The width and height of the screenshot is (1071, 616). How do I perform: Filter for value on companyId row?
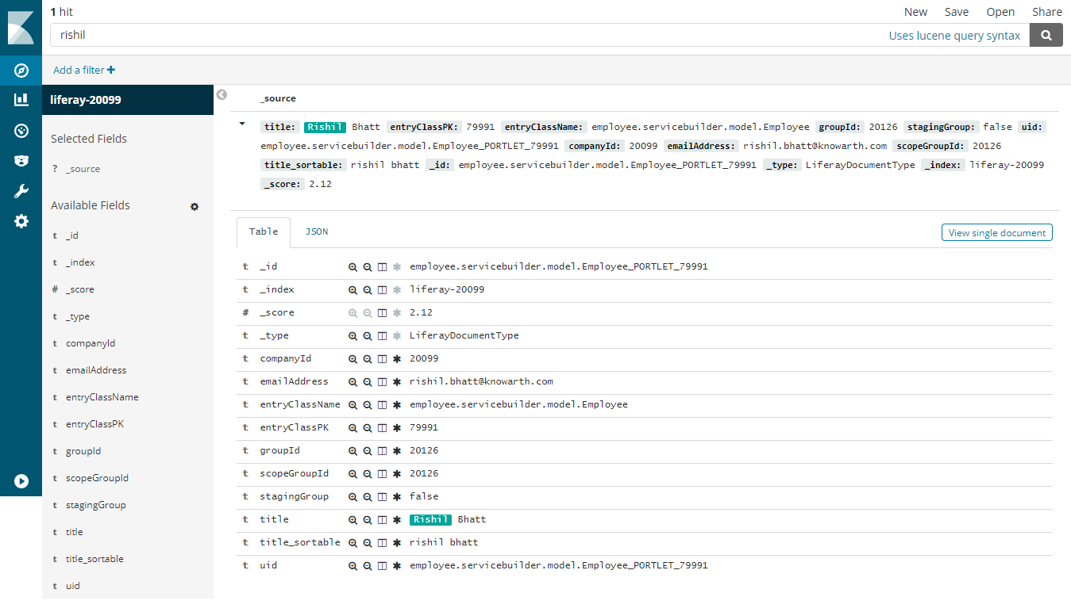pos(353,359)
